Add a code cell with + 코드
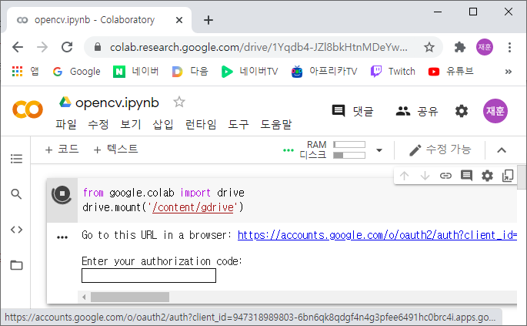 tap(62, 150)
